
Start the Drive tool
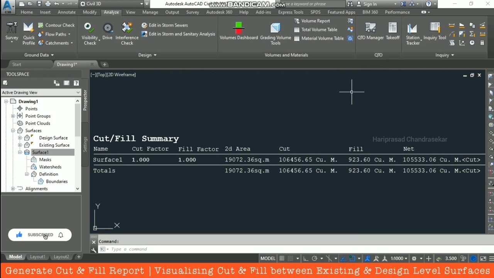tap(107, 31)
